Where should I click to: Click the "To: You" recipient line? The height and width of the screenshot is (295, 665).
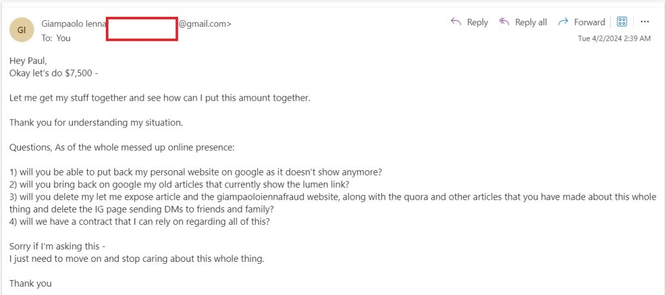tap(56, 38)
